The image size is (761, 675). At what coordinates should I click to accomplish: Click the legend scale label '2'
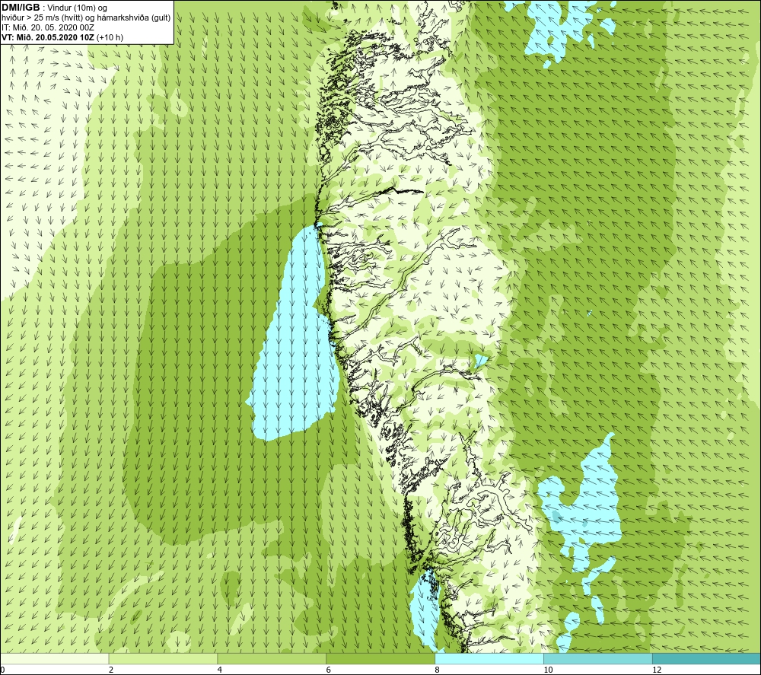(x=111, y=670)
